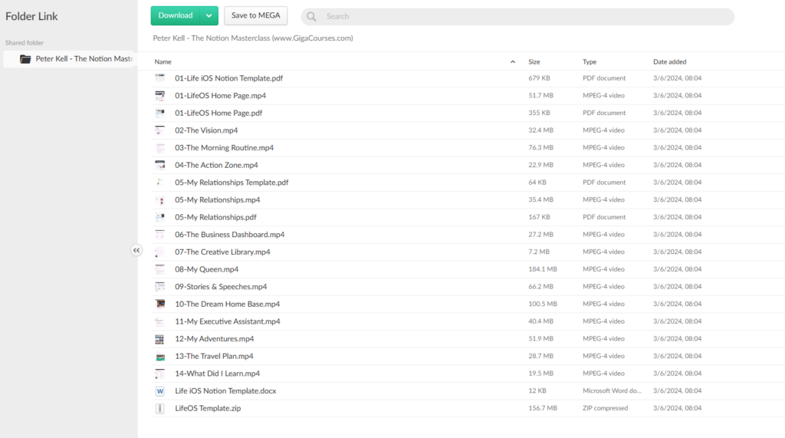The image size is (785, 438).
Task: Collapse the left sidebar with the double-arrow button
Action: pos(136,250)
